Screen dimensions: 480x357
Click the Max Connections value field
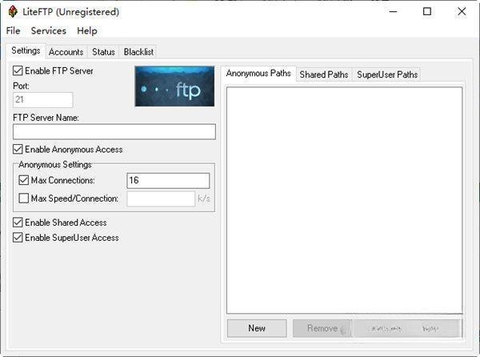168,181
